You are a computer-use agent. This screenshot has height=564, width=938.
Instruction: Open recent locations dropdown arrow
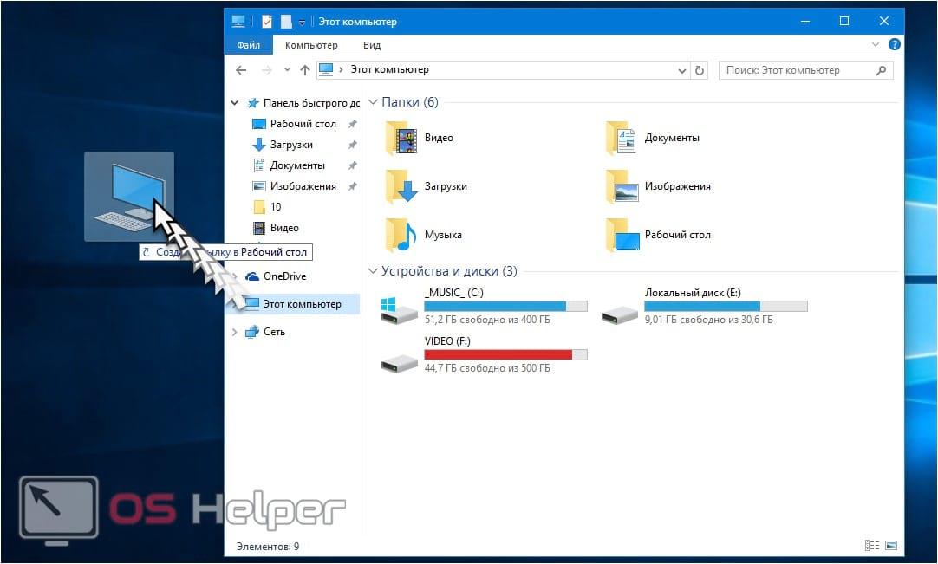tap(287, 70)
